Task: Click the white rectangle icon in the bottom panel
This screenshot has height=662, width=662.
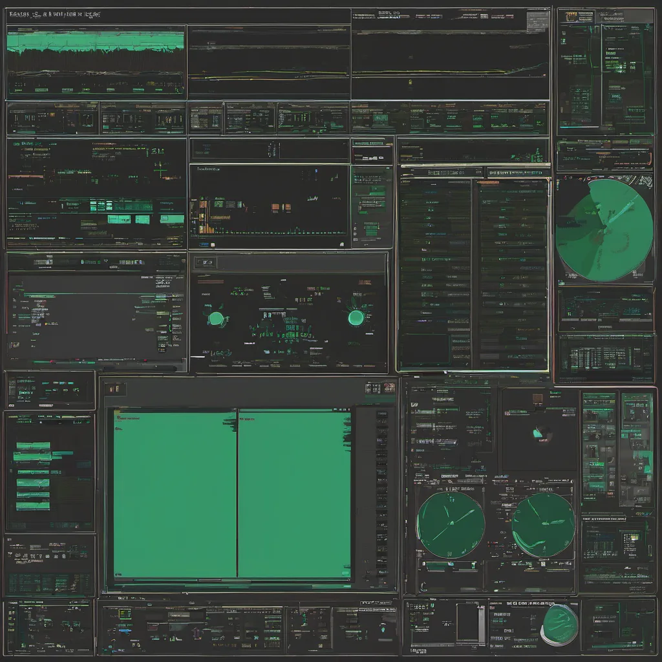Action: (469, 623)
